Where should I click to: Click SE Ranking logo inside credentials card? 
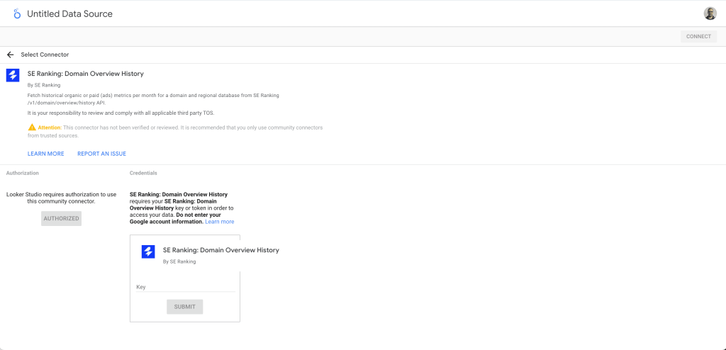coord(148,252)
